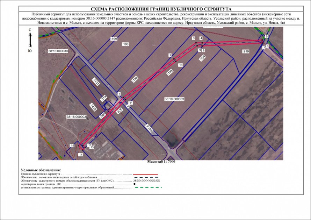Screen dimensions: 311x220
Task: Select boundary point number "1" near the road
Action: tap(119, 94)
